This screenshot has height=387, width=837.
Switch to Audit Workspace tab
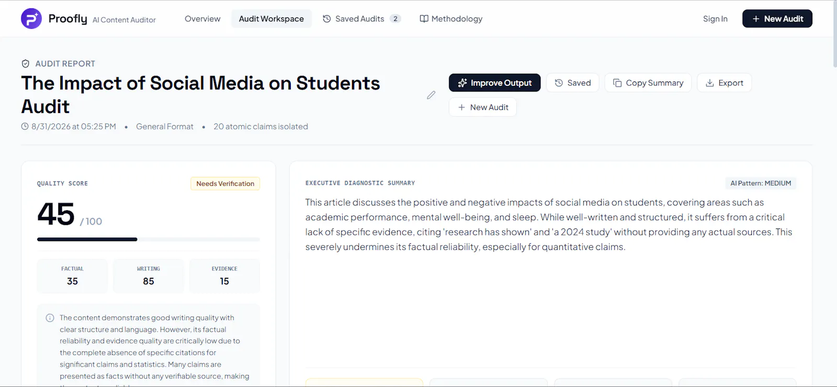click(272, 19)
